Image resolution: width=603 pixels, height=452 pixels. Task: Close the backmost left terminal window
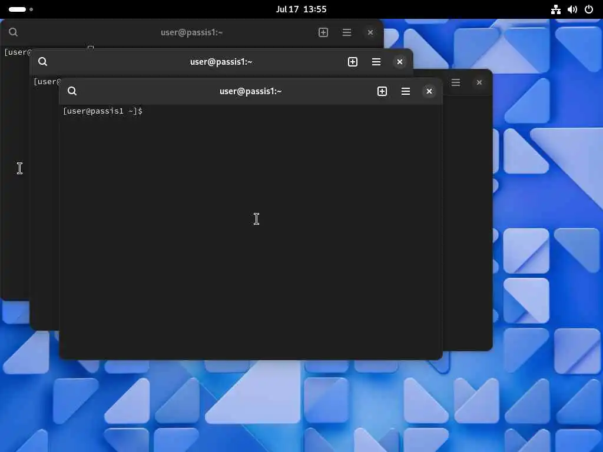370,32
